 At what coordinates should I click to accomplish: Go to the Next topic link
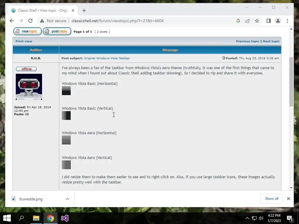(x=271, y=41)
